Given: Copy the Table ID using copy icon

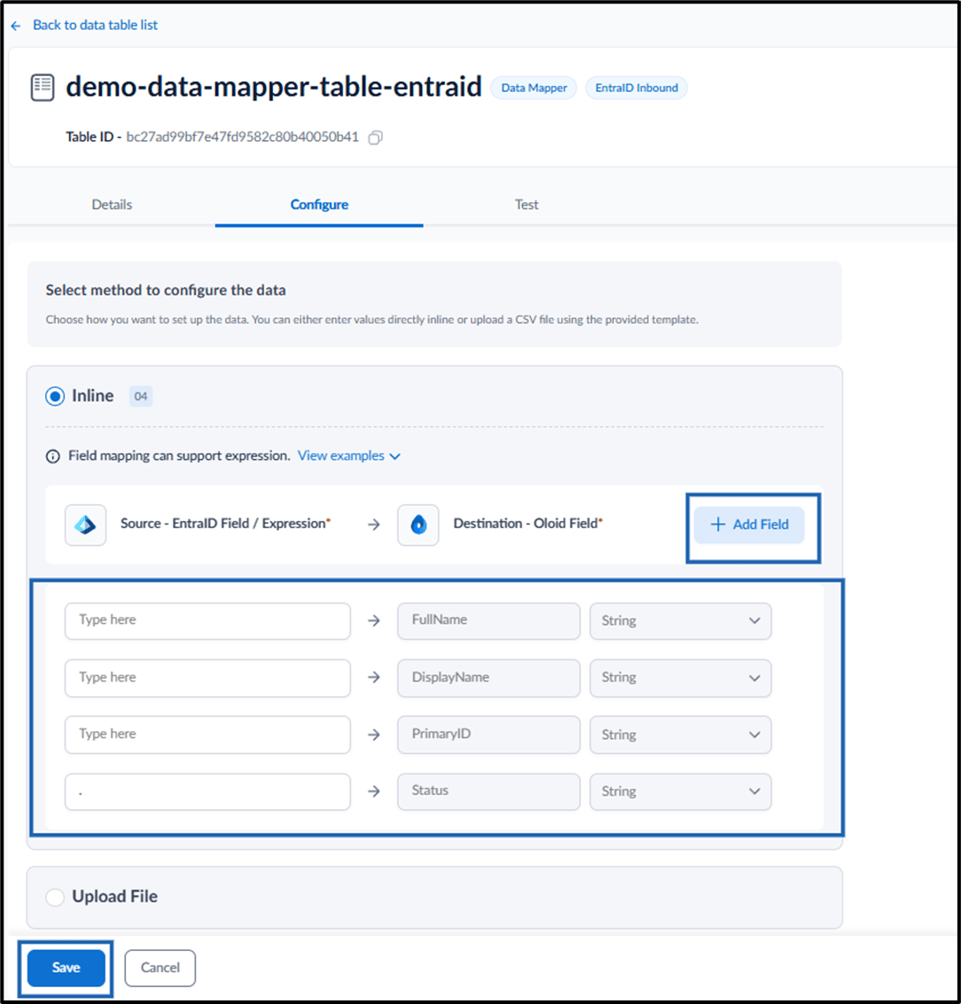Looking at the screenshot, I should [375, 137].
